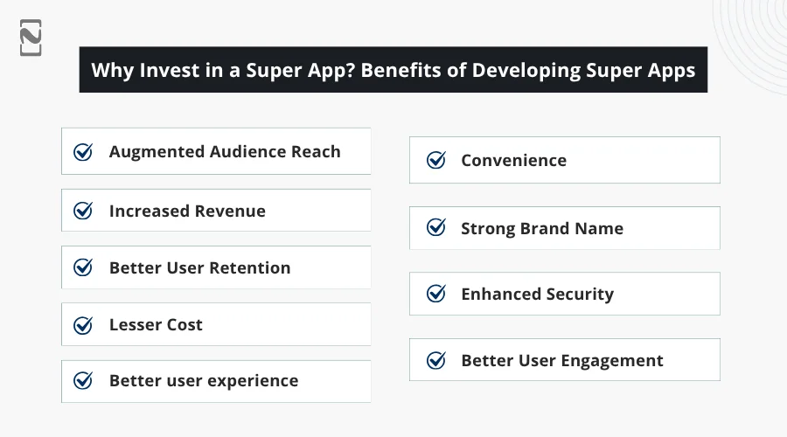Click the Strong Brand Name text

point(542,228)
